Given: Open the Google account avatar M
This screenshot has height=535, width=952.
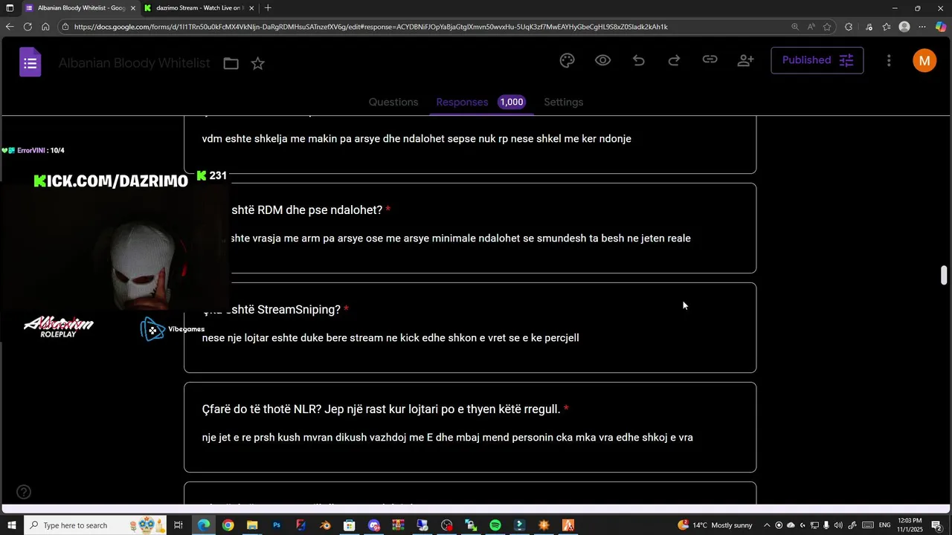Looking at the screenshot, I should (x=924, y=60).
